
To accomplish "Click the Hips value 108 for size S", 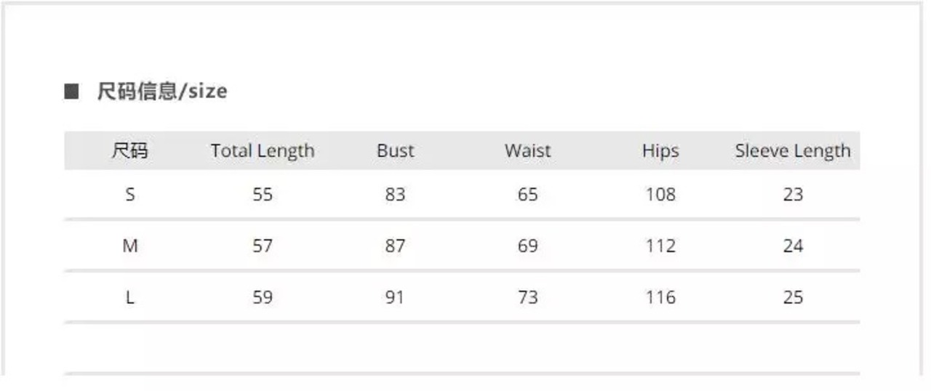I will pyautogui.click(x=660, y=195).
